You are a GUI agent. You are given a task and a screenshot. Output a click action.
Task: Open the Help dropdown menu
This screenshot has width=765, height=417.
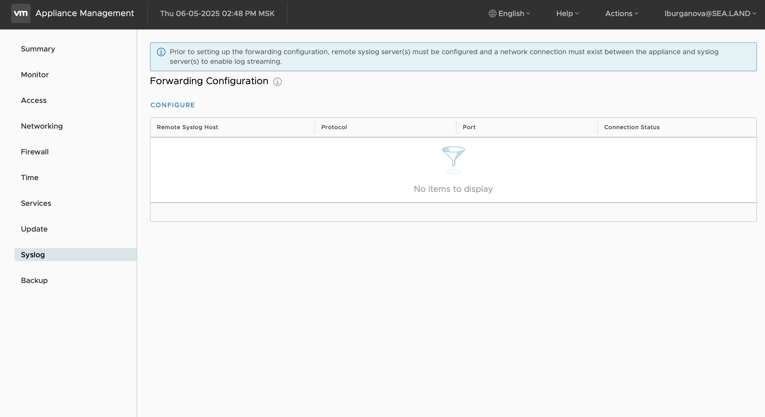(567, 13)
